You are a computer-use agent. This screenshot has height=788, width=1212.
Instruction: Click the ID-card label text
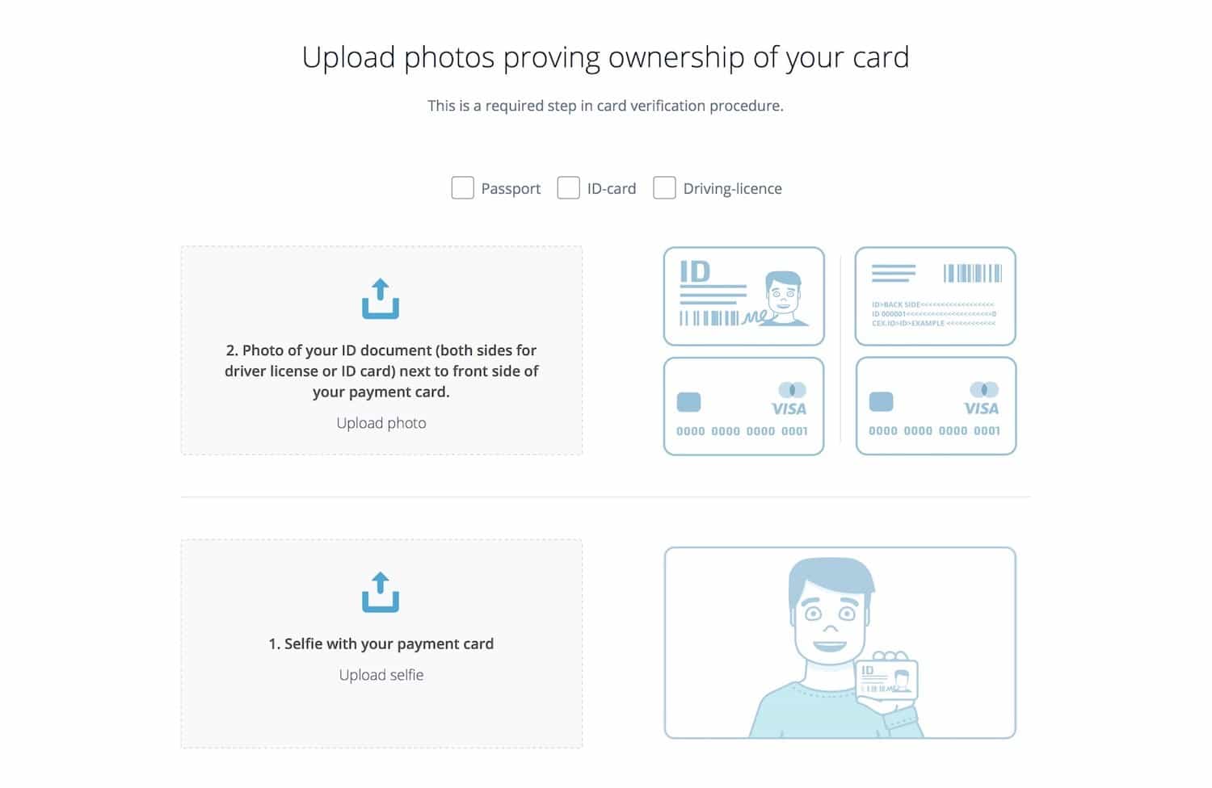612,189
